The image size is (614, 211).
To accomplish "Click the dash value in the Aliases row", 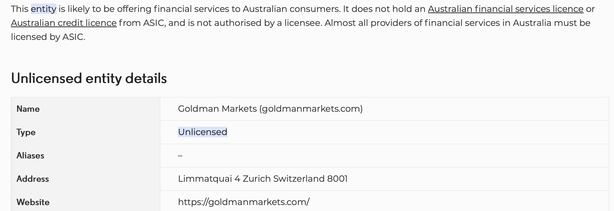I will [x=180, y=156].
